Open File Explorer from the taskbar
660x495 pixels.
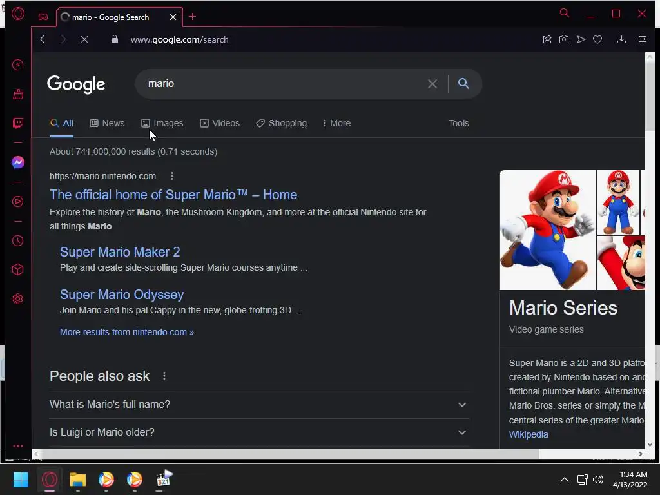[x=78, y=480]
